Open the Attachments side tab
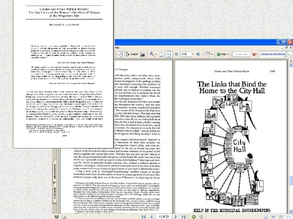The width and height of the screenshot is (293, 219). pos(55,171)
